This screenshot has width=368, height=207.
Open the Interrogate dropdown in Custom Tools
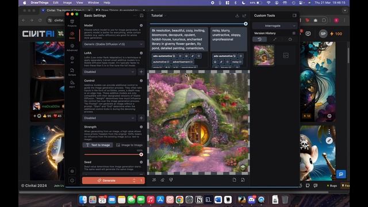[275, 26]
